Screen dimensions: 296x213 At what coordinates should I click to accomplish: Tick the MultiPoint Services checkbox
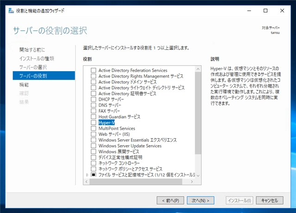[x=93, y=128]
